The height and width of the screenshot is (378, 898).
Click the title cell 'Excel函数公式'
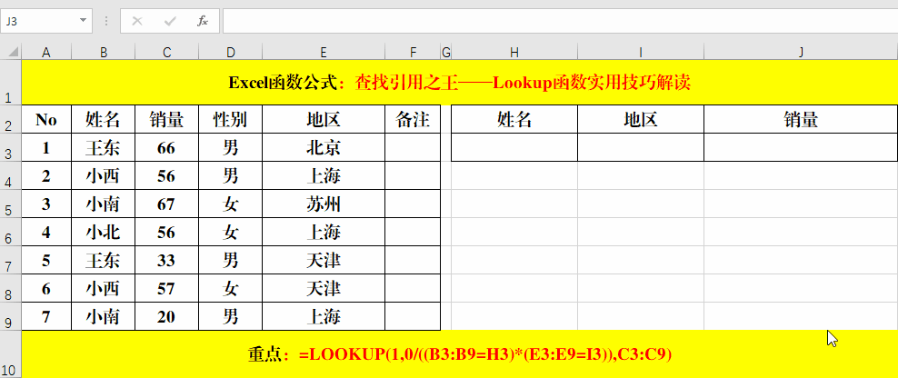click(x=459, y=82)
